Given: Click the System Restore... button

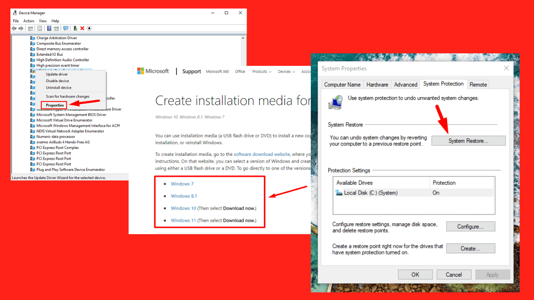Looking at the screenshot, I should pyautogui.click(x=468, y=141).
